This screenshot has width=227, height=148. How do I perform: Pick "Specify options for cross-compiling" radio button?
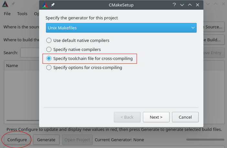coord(49,68)
